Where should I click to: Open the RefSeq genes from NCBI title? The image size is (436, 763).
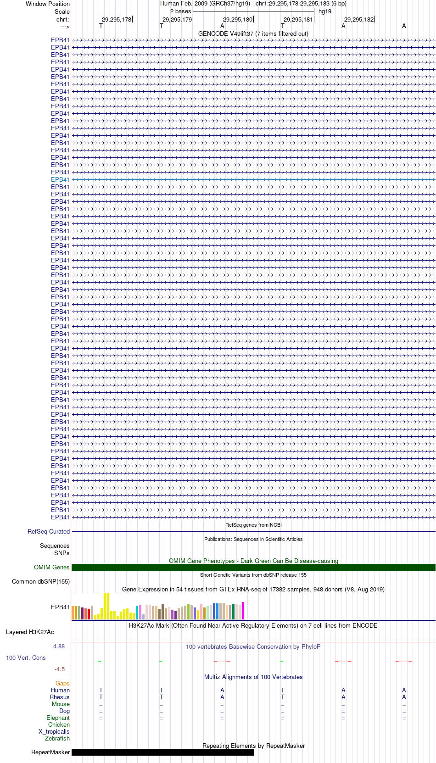pos(253,525)
